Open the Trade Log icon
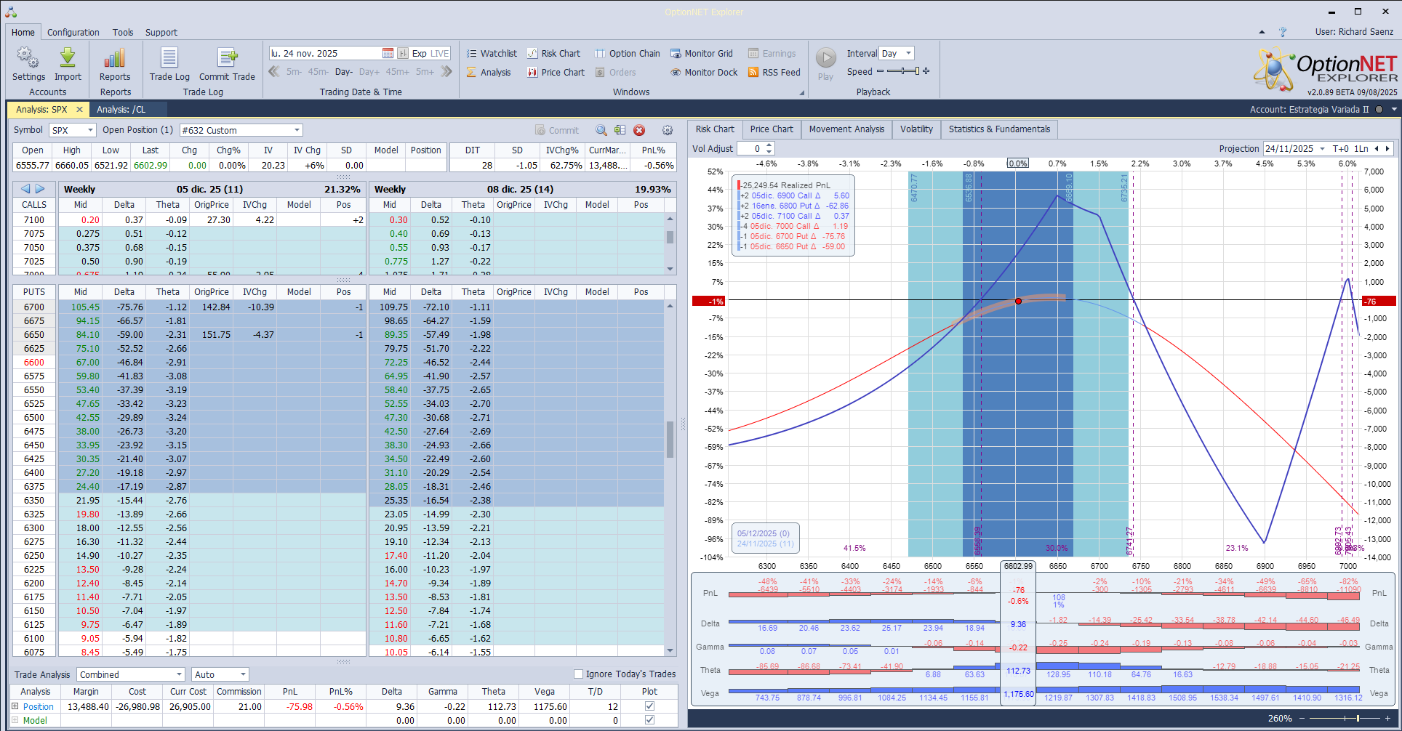Image resolution: width=1402 pixels, height=731 pixels. click(x=169, y=58)
